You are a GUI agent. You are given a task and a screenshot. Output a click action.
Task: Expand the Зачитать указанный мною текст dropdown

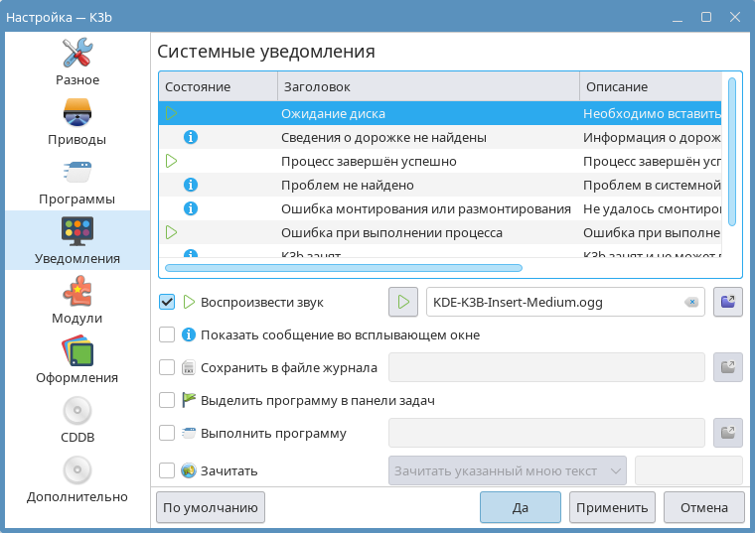[x=507, y=470]
